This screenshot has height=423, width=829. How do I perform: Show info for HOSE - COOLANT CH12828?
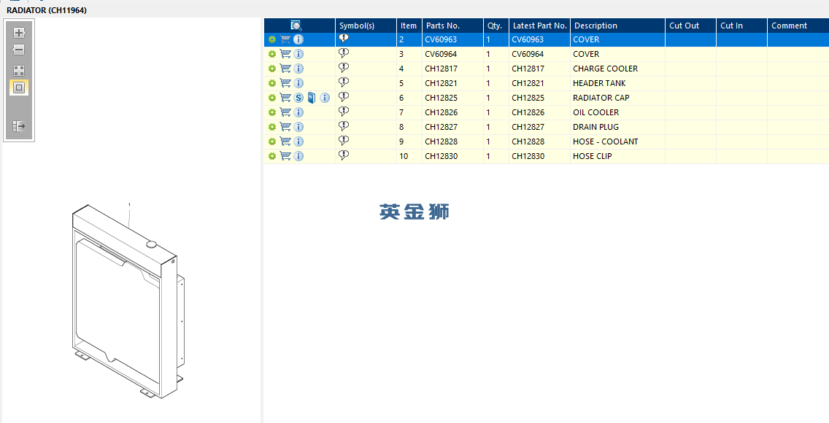click(298, 141)
